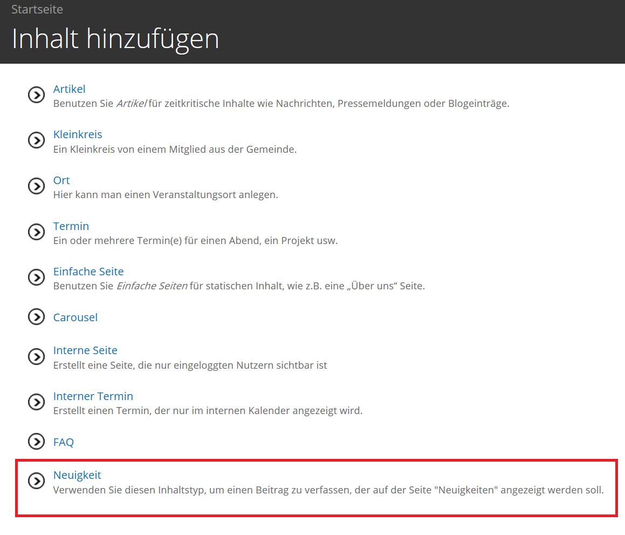This screenshot has width=625, height=535.
Task: Open the Einfache Seite link
Action: 88,272
